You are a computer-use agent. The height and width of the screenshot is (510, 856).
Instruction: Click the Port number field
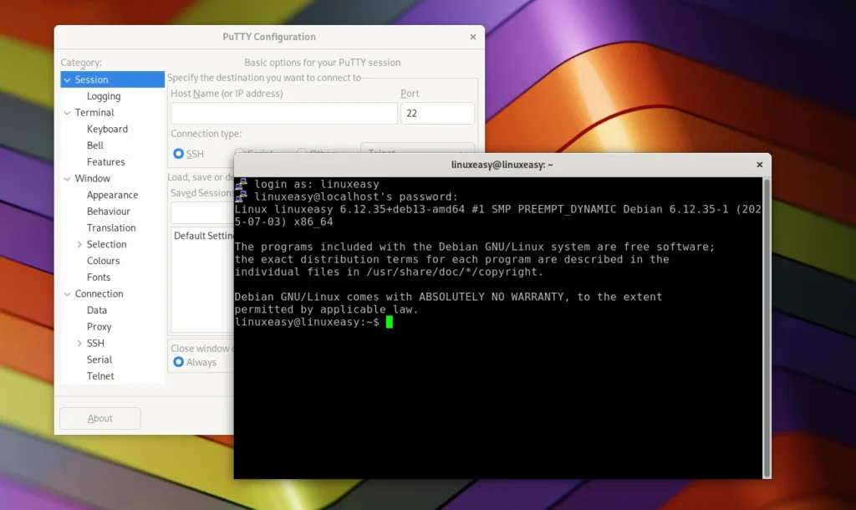(437, 114)
